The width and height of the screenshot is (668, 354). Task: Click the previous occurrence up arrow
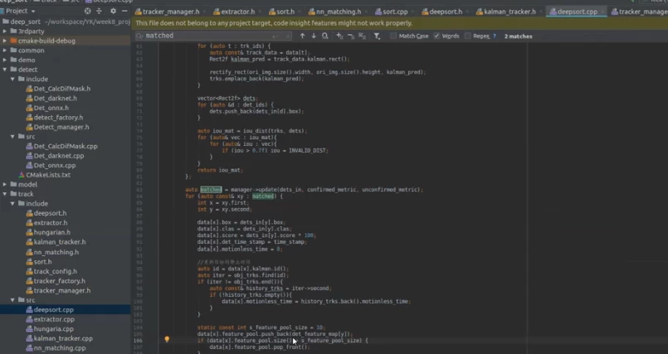coord(302,36)
